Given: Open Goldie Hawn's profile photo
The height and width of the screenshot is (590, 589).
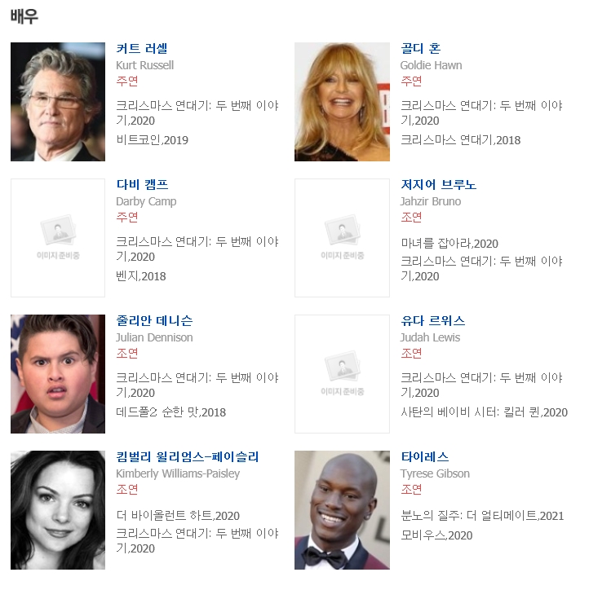Looking at the screenshot, I should pyautogui.click(x=342, y=102).
